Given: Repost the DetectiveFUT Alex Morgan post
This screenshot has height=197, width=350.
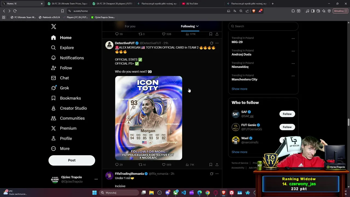Looking at the screenshot, I should click(140, 165).
